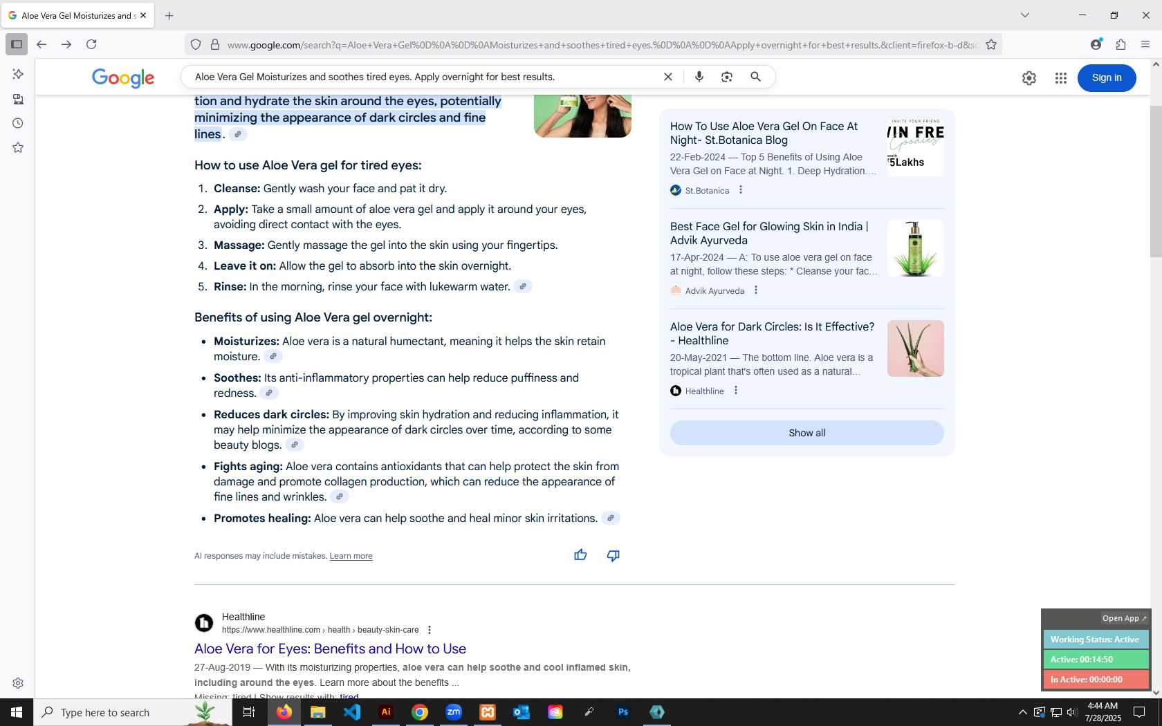Open the Learn more link
This screenshot has height=726, width=1162.
351,556
